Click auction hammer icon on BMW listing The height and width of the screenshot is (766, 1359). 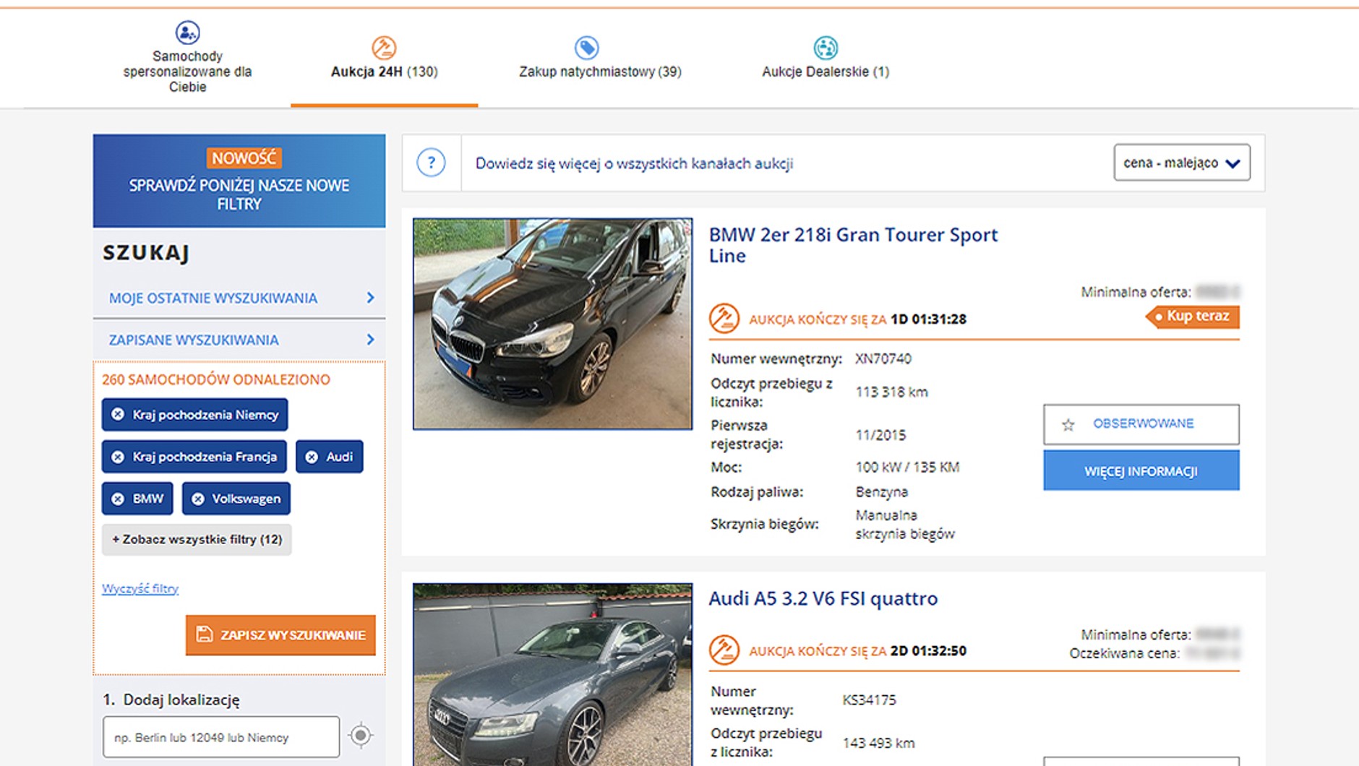[724, 318]
